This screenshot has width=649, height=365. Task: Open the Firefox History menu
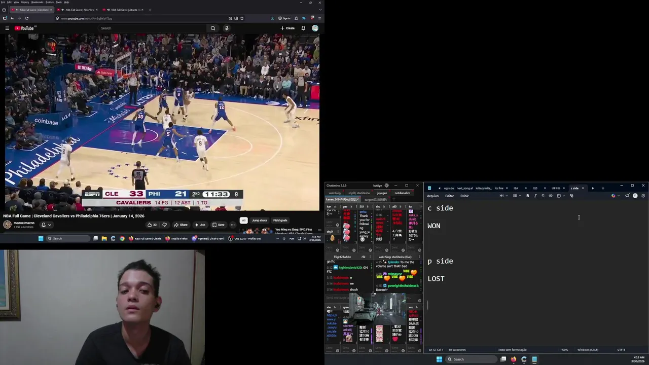tap(25, 2)
